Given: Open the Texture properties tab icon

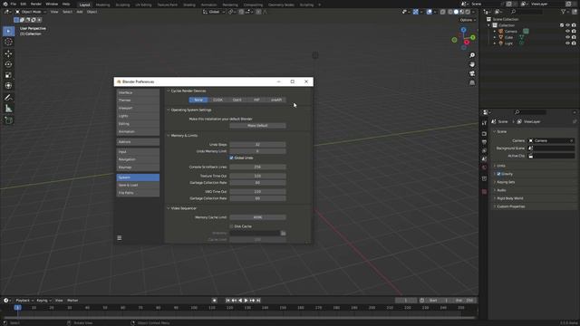Looking at the screenshot, I should [484, 191].
